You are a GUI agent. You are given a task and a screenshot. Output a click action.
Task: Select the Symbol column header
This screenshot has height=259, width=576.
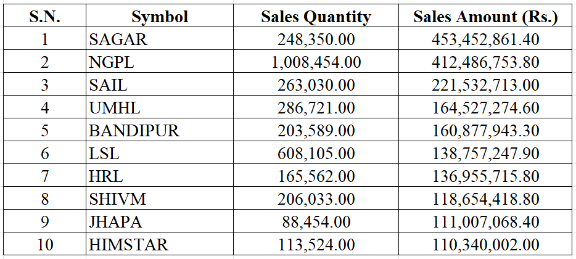[160, 17]
